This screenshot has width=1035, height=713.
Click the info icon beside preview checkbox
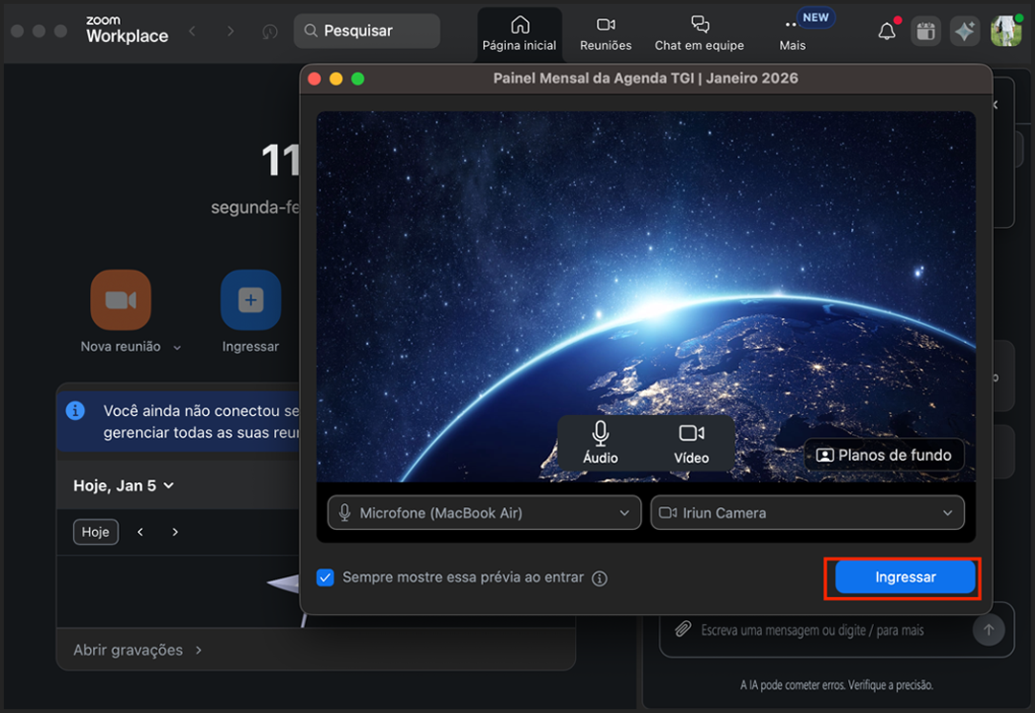point(600,579)
